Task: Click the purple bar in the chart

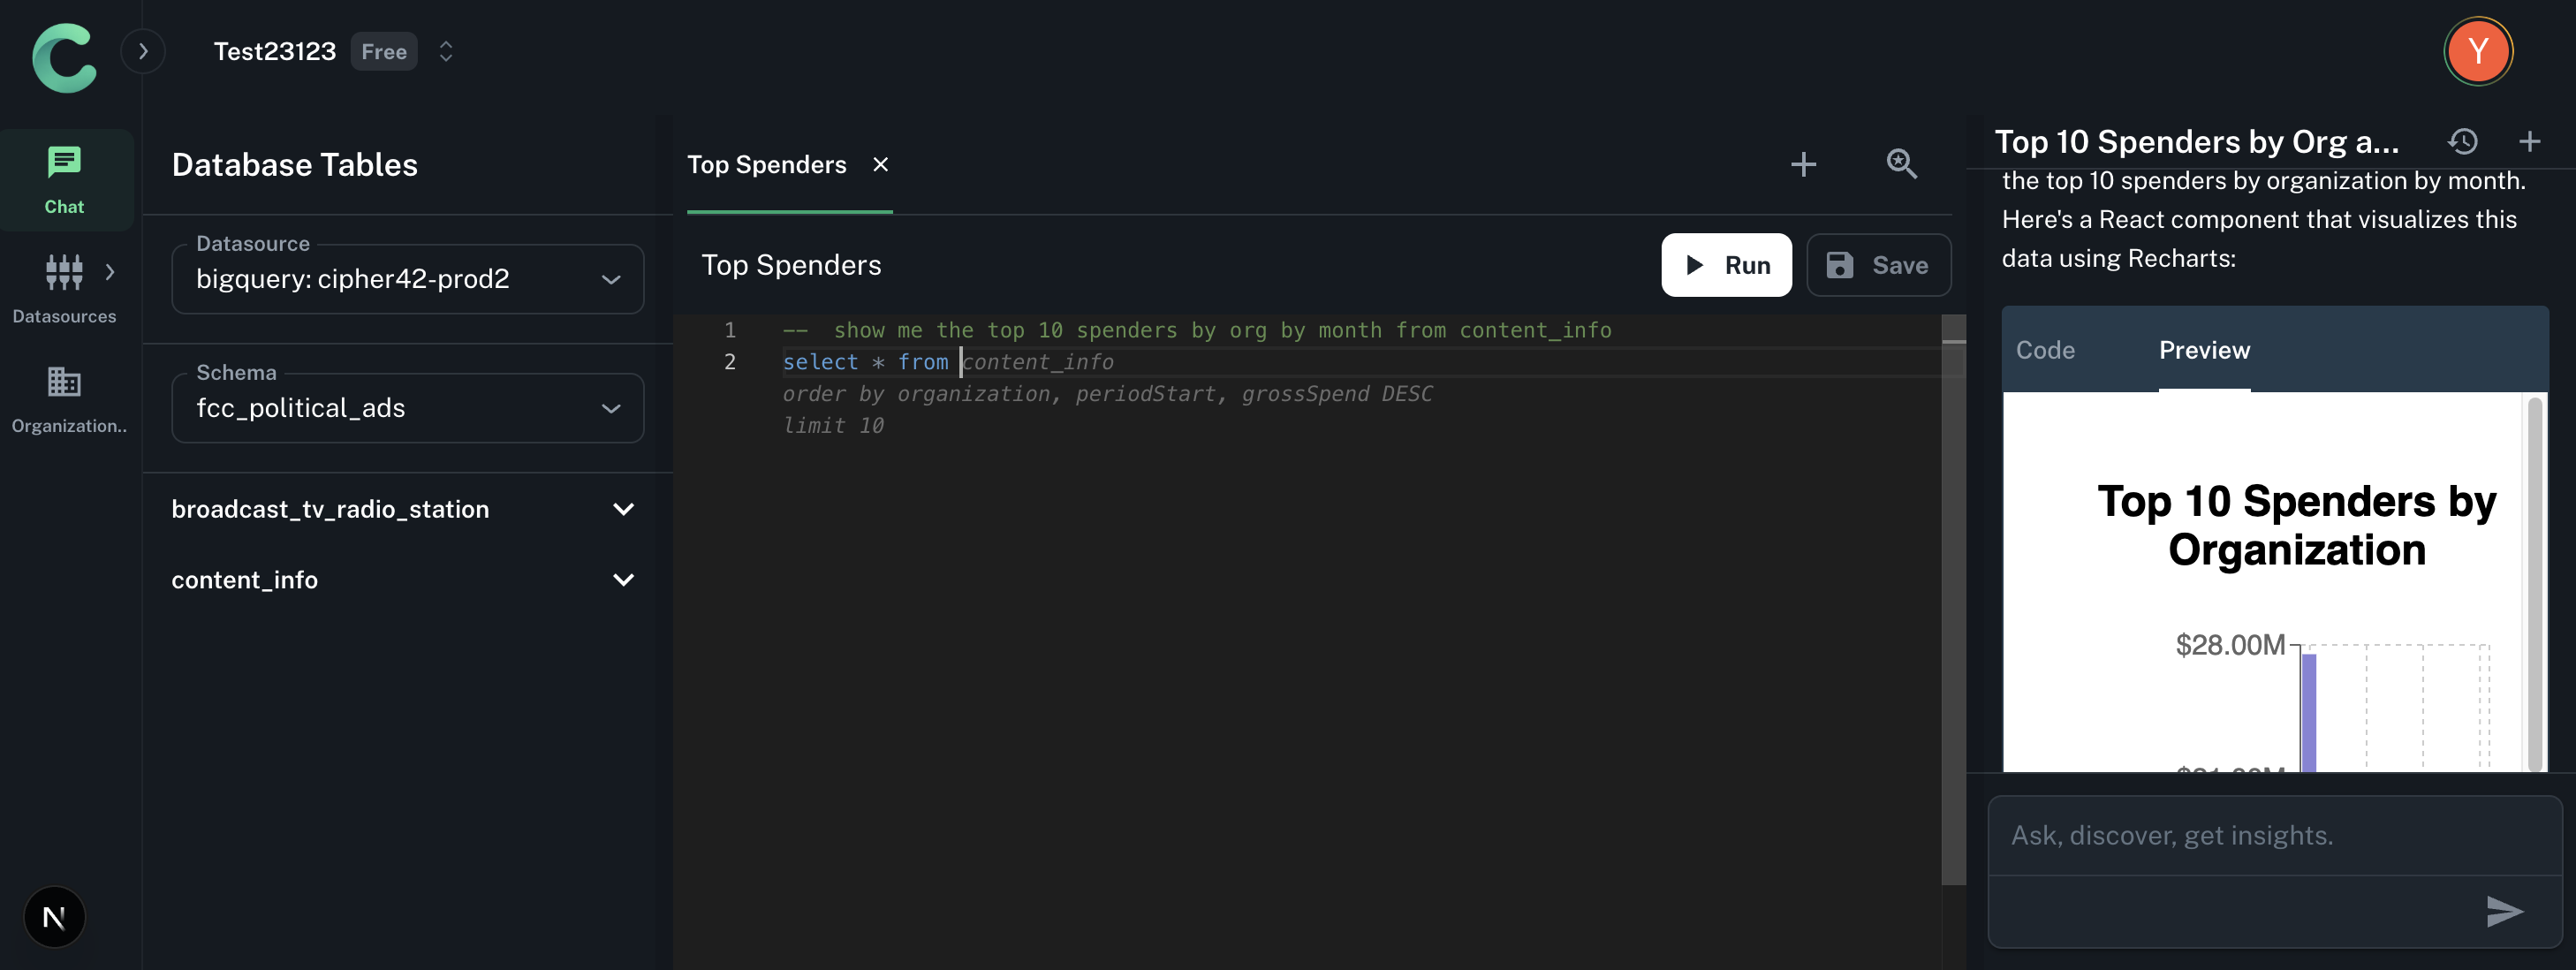Action: click(x=2308, y=712)
